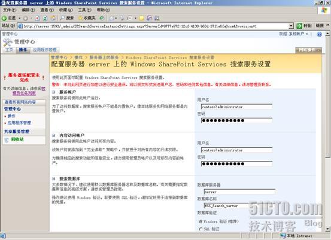
Task: Click the 内容访问帐户 用户名 field
Action: click(x=236, y=150)
